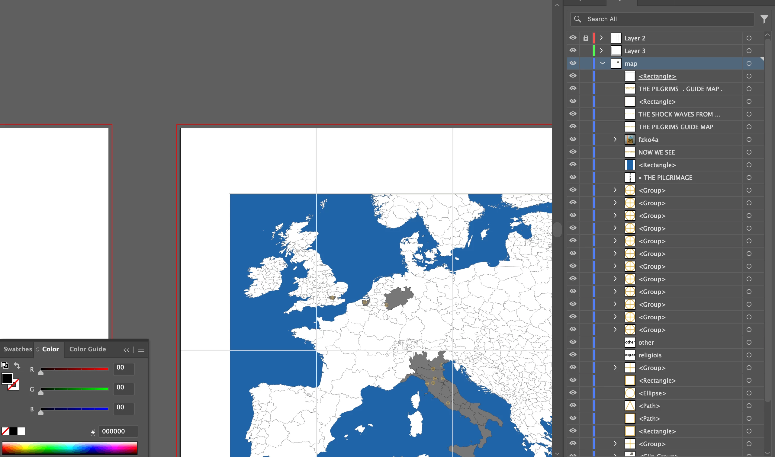Viewport: 775px width, 457px height.
Task: Collapse the Color panel with double arrows
Action: pos(126,350)
